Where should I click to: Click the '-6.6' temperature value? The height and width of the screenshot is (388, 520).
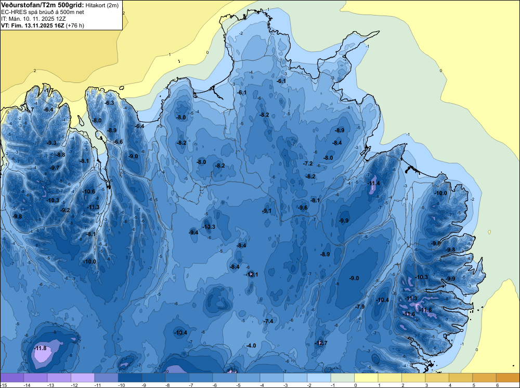point(119,142)
